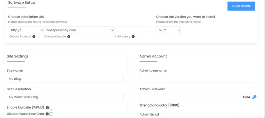Image resolution: width=265 pixels, height=118 pixels.
Task: Select the Site Description input field
Action: click(x=65, y=97)
